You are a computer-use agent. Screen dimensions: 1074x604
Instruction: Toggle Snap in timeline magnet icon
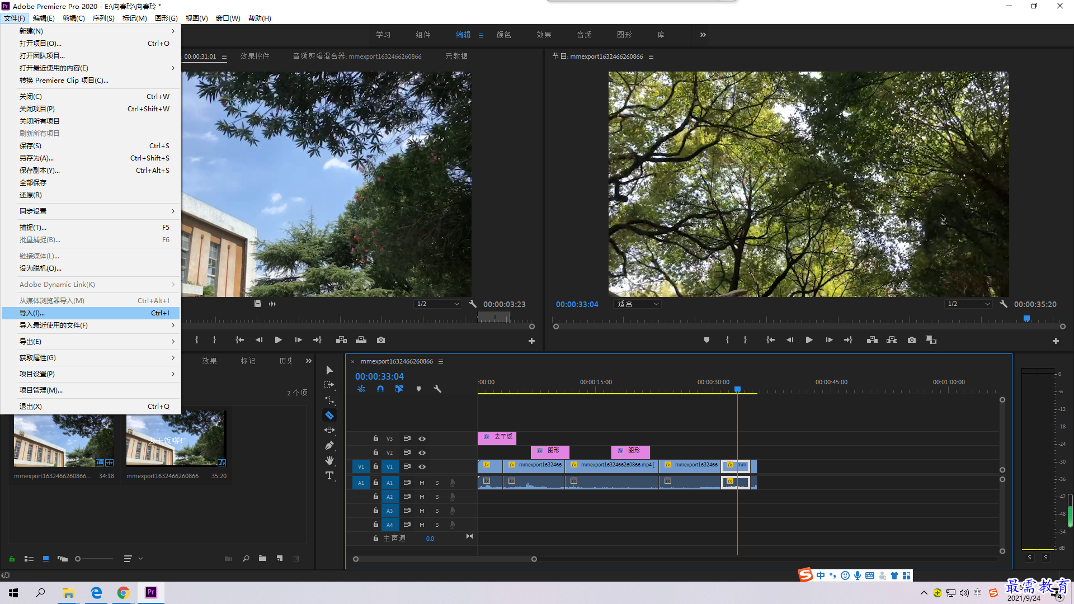[380, 389]
